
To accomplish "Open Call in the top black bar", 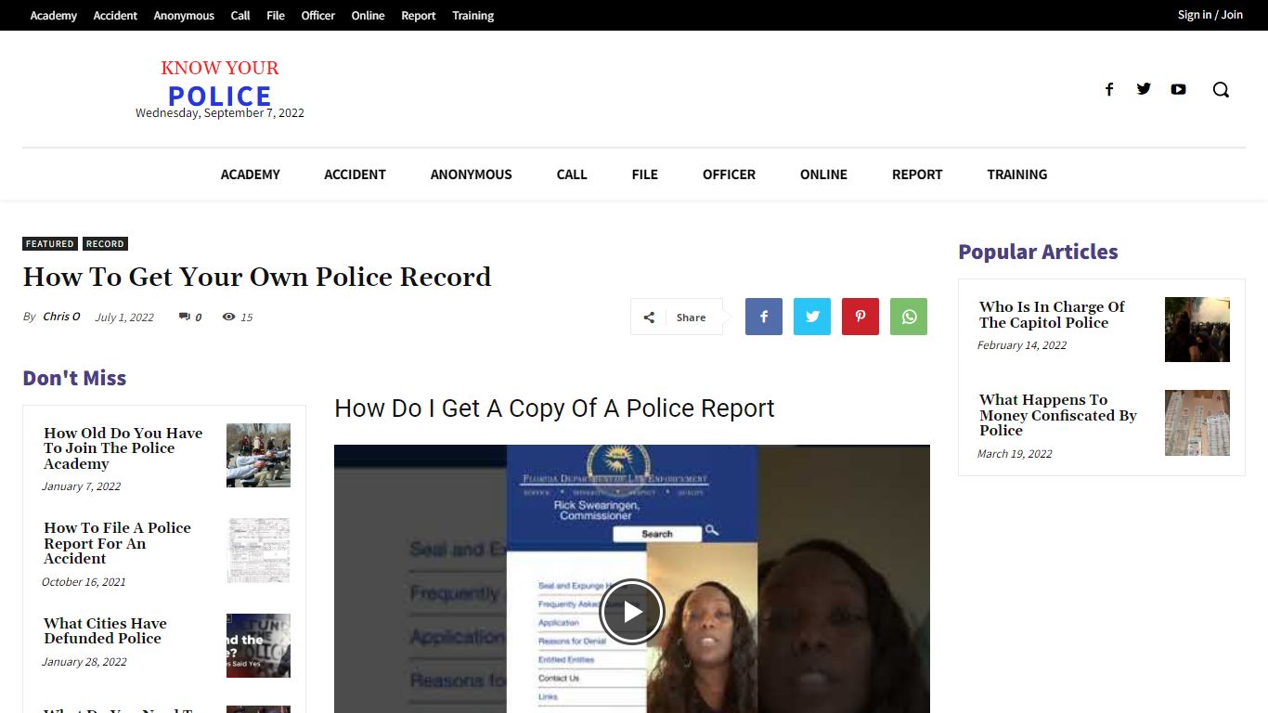I will pyautogui.click(x=240, y=15).
